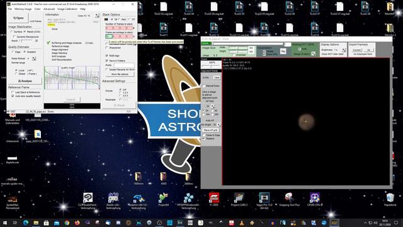The height and width of the screenshot is (227, 403).
Task: Open PPSSPPWindows64 desktop shortcut
Action: 188,201
